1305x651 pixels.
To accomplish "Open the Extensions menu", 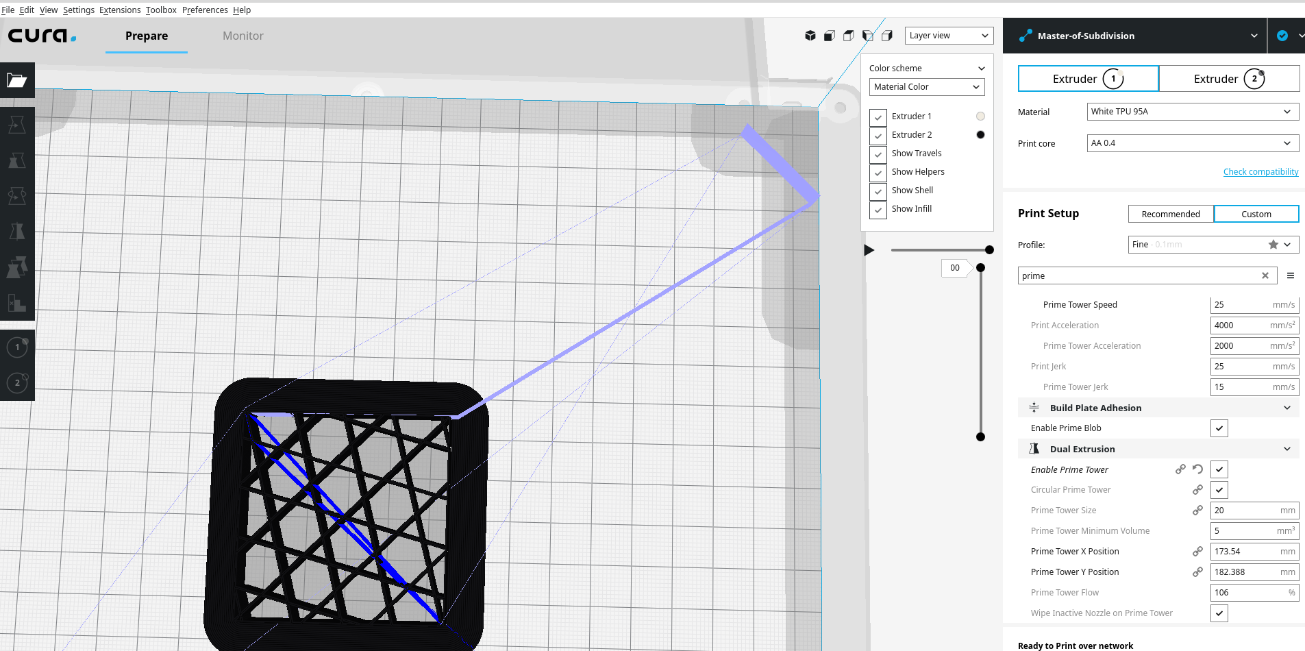I will click(x=120, y=10).
